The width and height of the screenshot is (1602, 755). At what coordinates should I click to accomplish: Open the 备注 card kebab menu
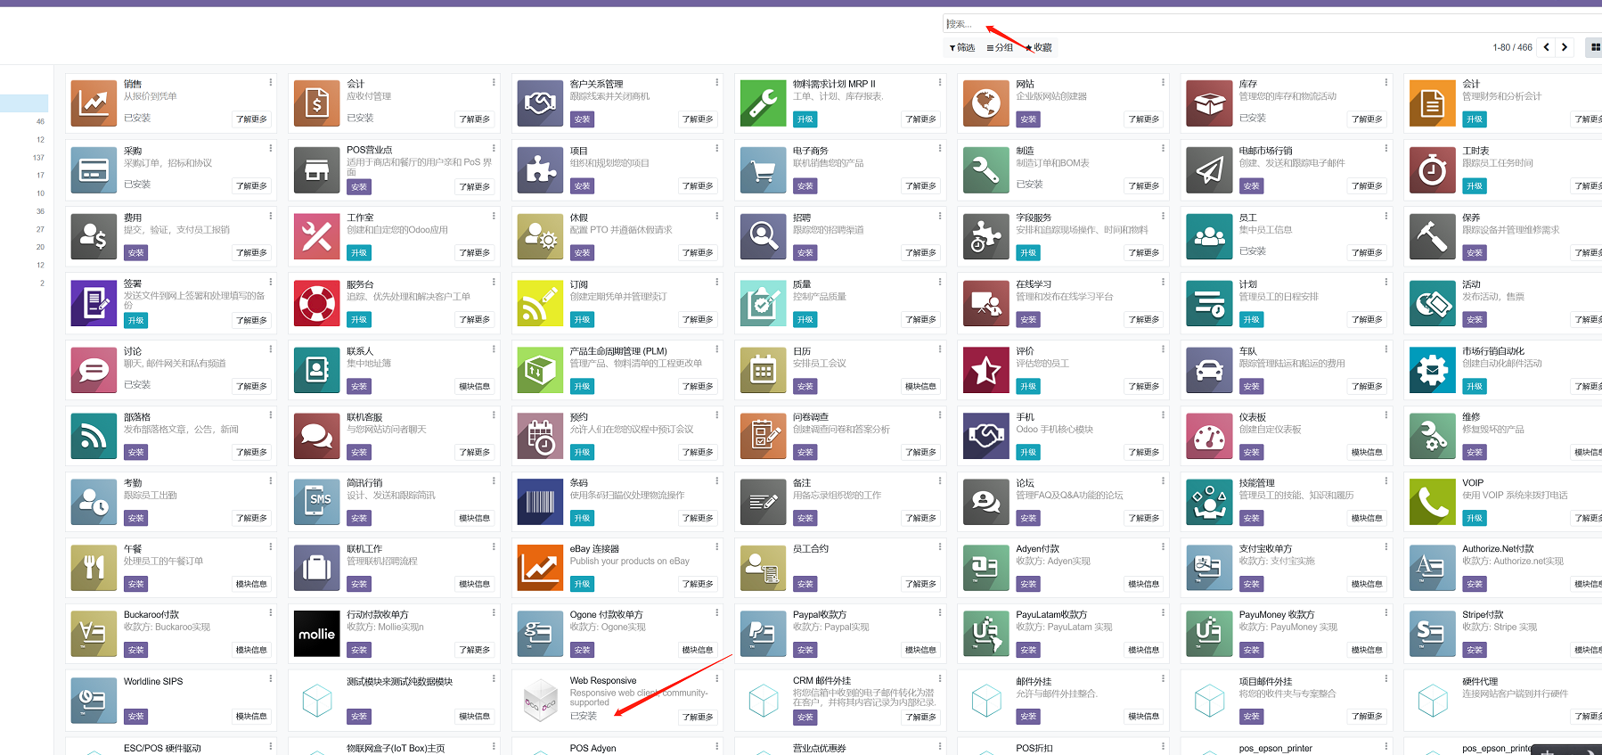pyautogui.click(x=940, y=481)
